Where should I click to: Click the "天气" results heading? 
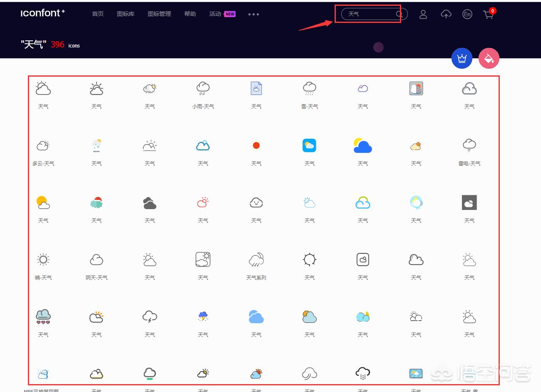click(x=33, y=45)
